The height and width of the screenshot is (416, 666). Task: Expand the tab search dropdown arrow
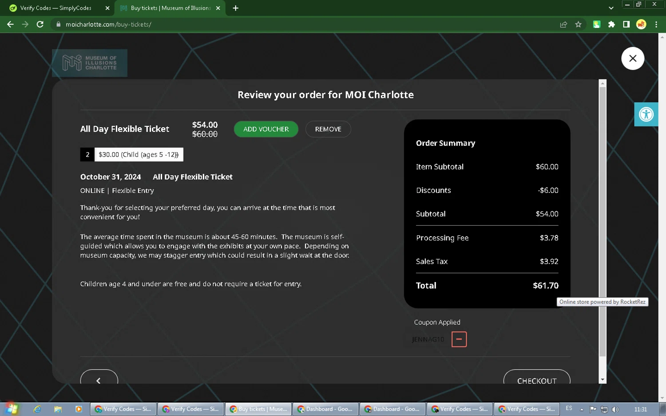611,8
